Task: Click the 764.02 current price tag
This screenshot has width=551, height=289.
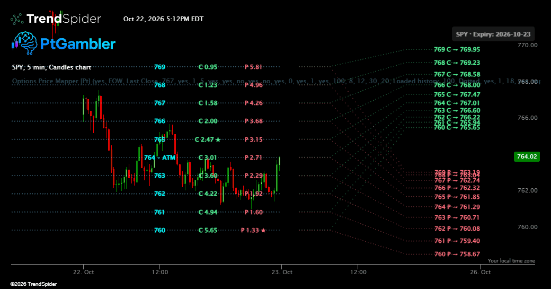Action: pos(527,156)
